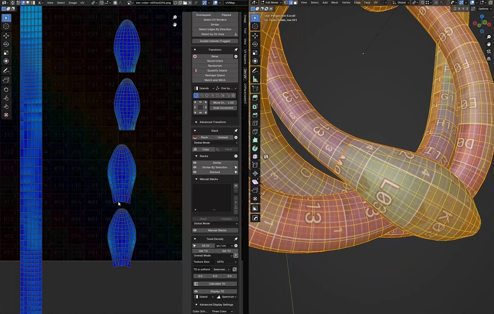Click the Texel Density refresh icon
This screenshot has width=494, height=314.
click(235, 269)
